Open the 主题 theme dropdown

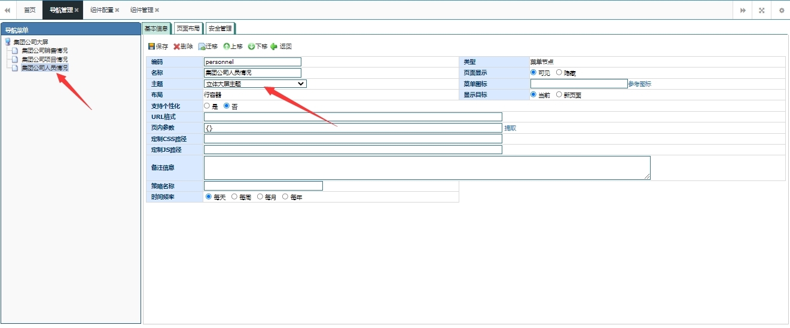[255, 84]
